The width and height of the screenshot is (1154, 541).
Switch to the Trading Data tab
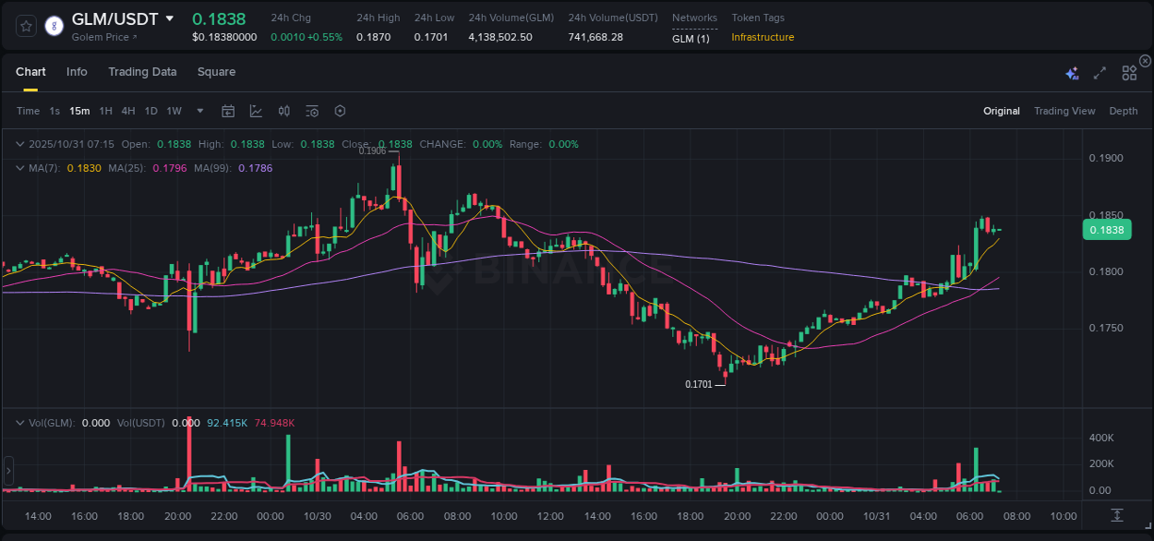142,71
